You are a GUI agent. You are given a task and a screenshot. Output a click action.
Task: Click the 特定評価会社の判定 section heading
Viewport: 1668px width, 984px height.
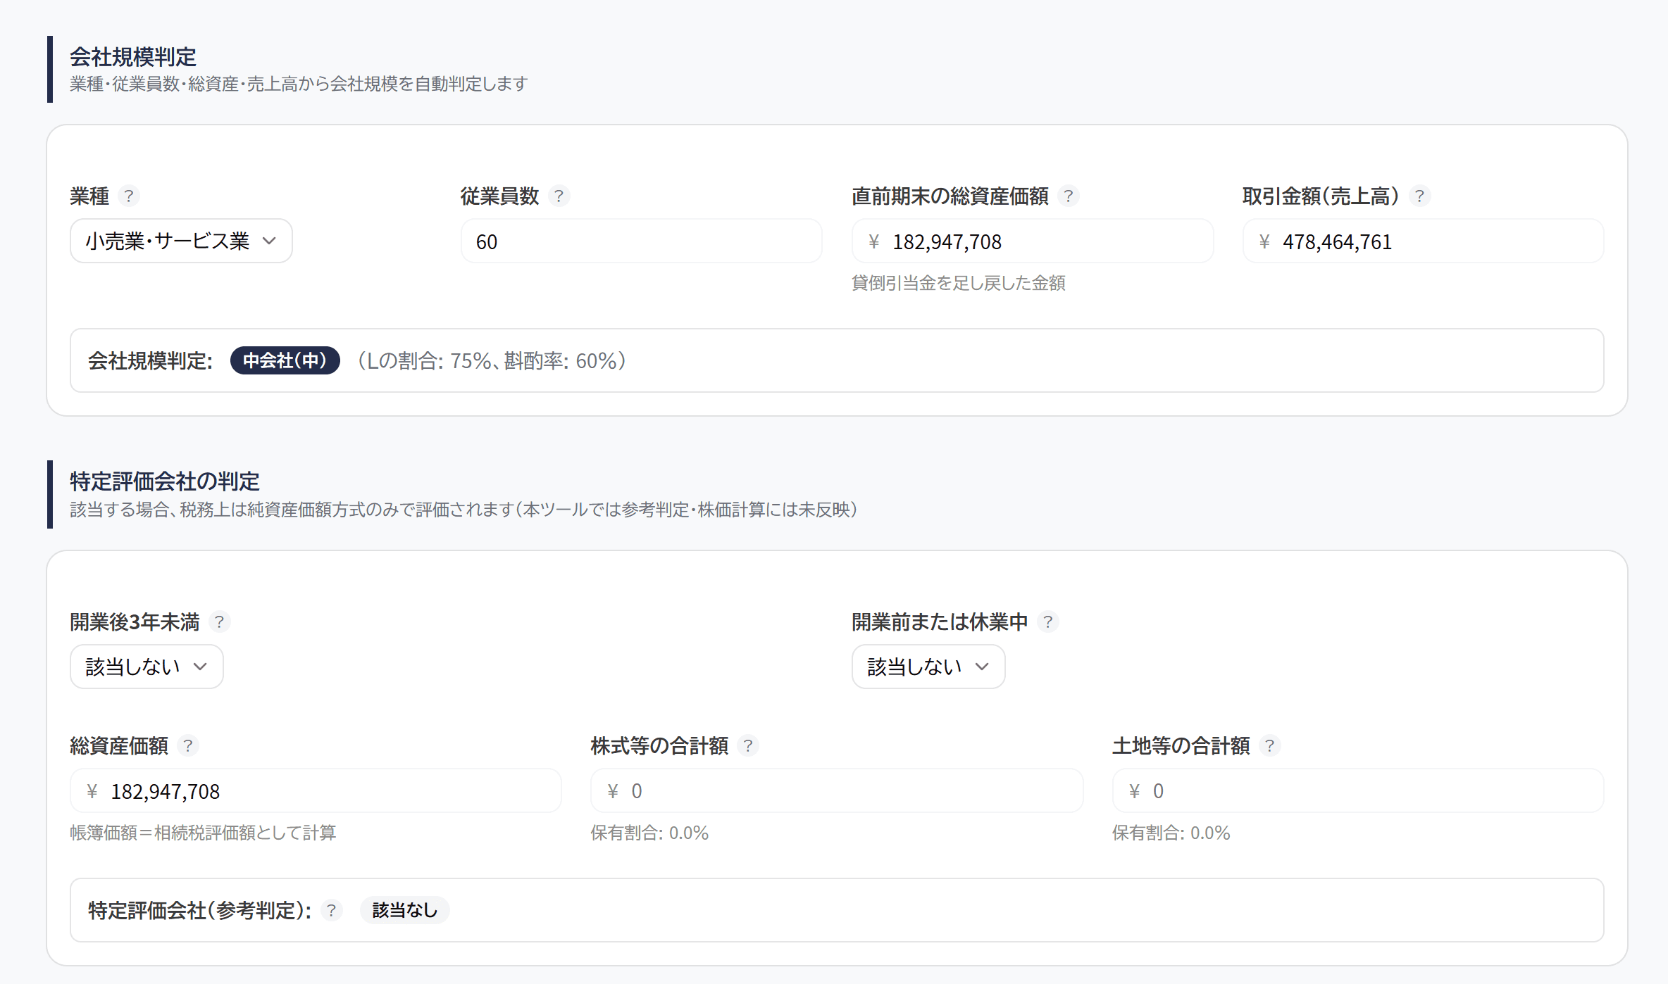tap(165, 481)
